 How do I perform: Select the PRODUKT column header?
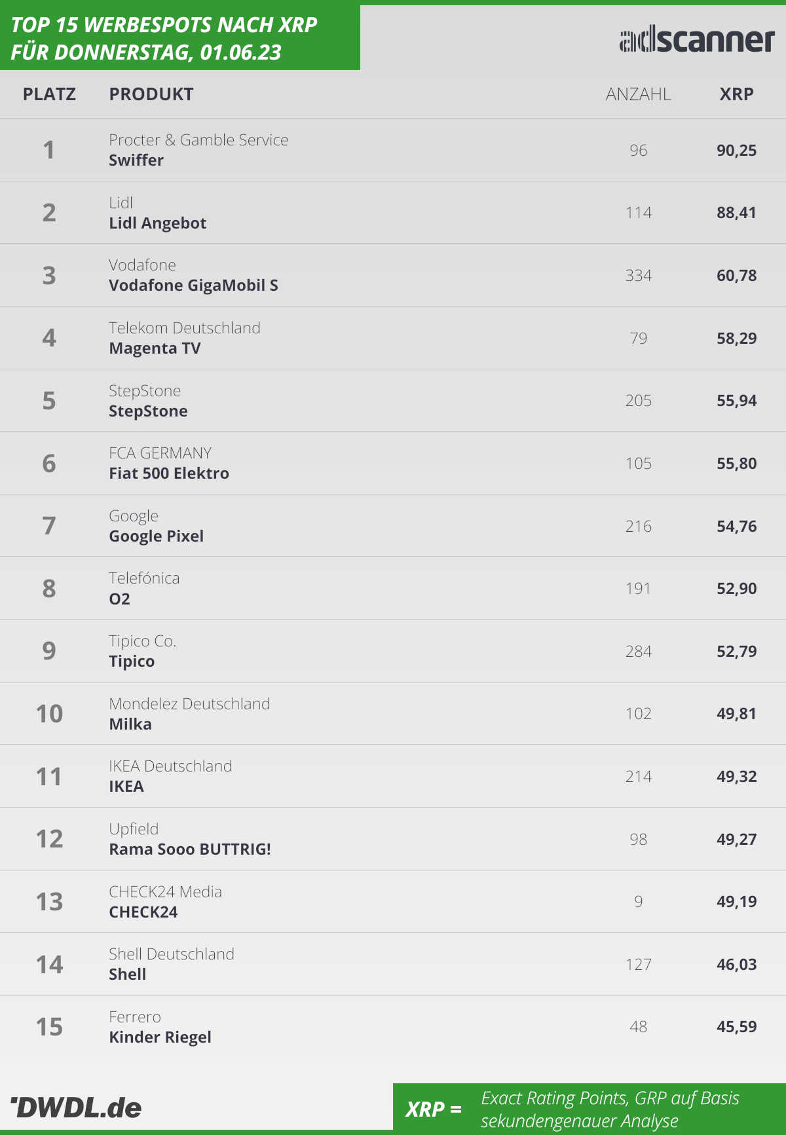click(x=151, y=94)
